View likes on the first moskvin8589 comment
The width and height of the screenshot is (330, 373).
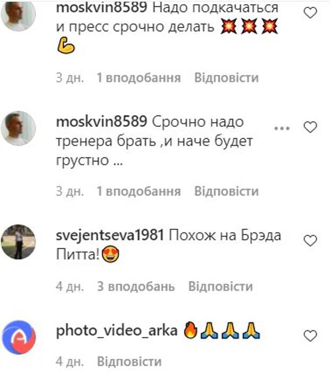pyautogui.click(x=139, y=78)
